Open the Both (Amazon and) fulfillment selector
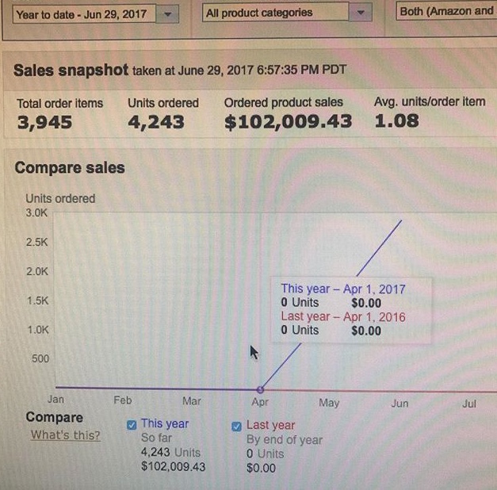The height and width of the screenshot is (490, 497). click(446, 11)
